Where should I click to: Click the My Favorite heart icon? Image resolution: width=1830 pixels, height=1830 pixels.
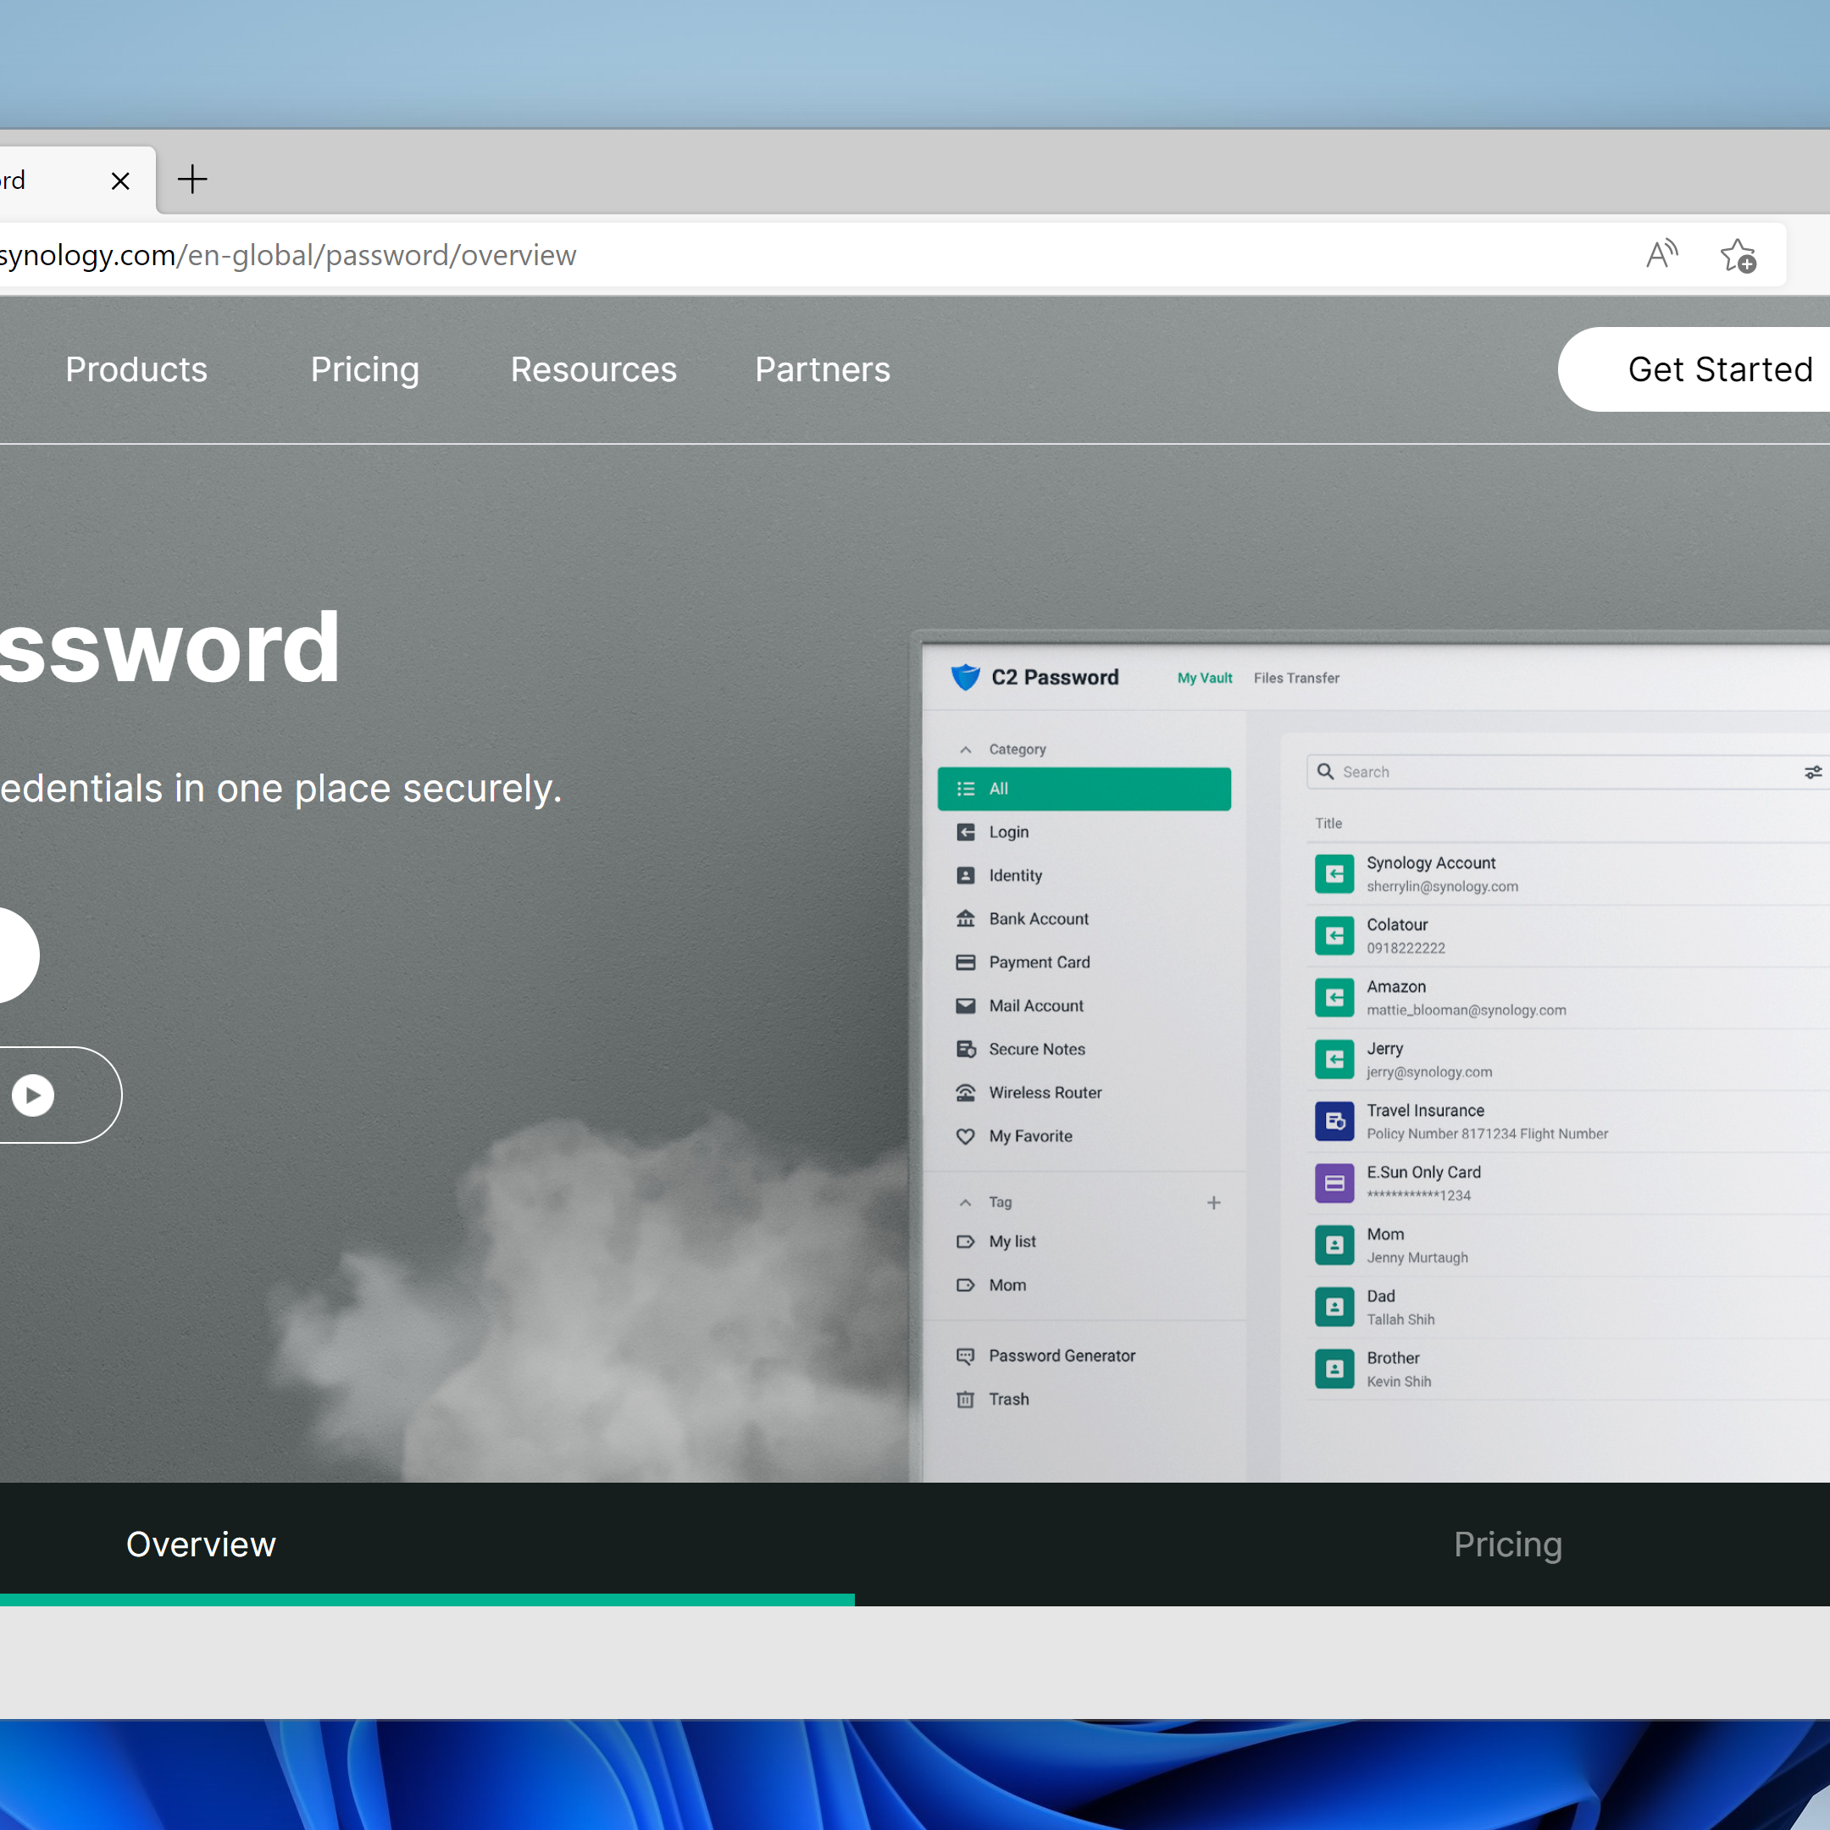click(x=965, y=1135)
